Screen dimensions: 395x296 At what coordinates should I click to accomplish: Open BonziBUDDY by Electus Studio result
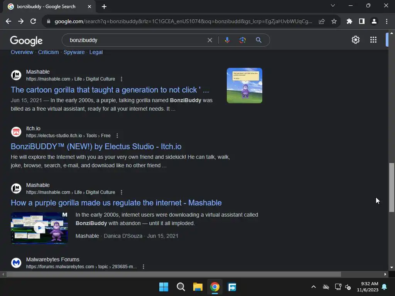click(x=96, y=146)
